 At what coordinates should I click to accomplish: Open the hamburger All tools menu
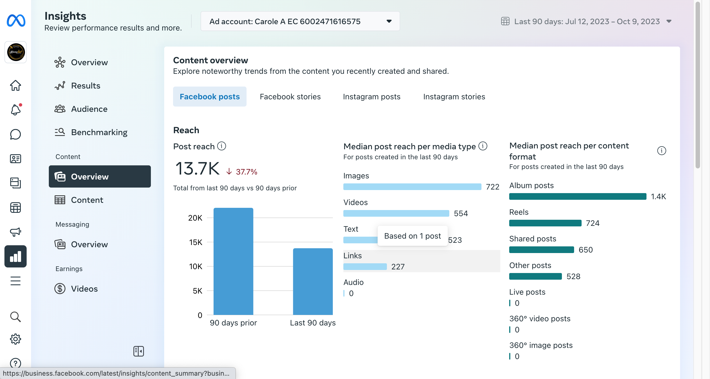tap(16, 281)
